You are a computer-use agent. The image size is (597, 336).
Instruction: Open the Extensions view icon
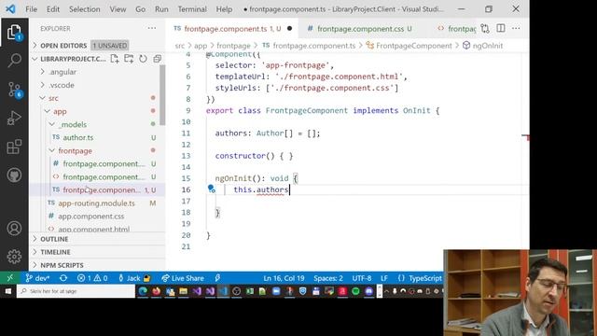(14, 147)
